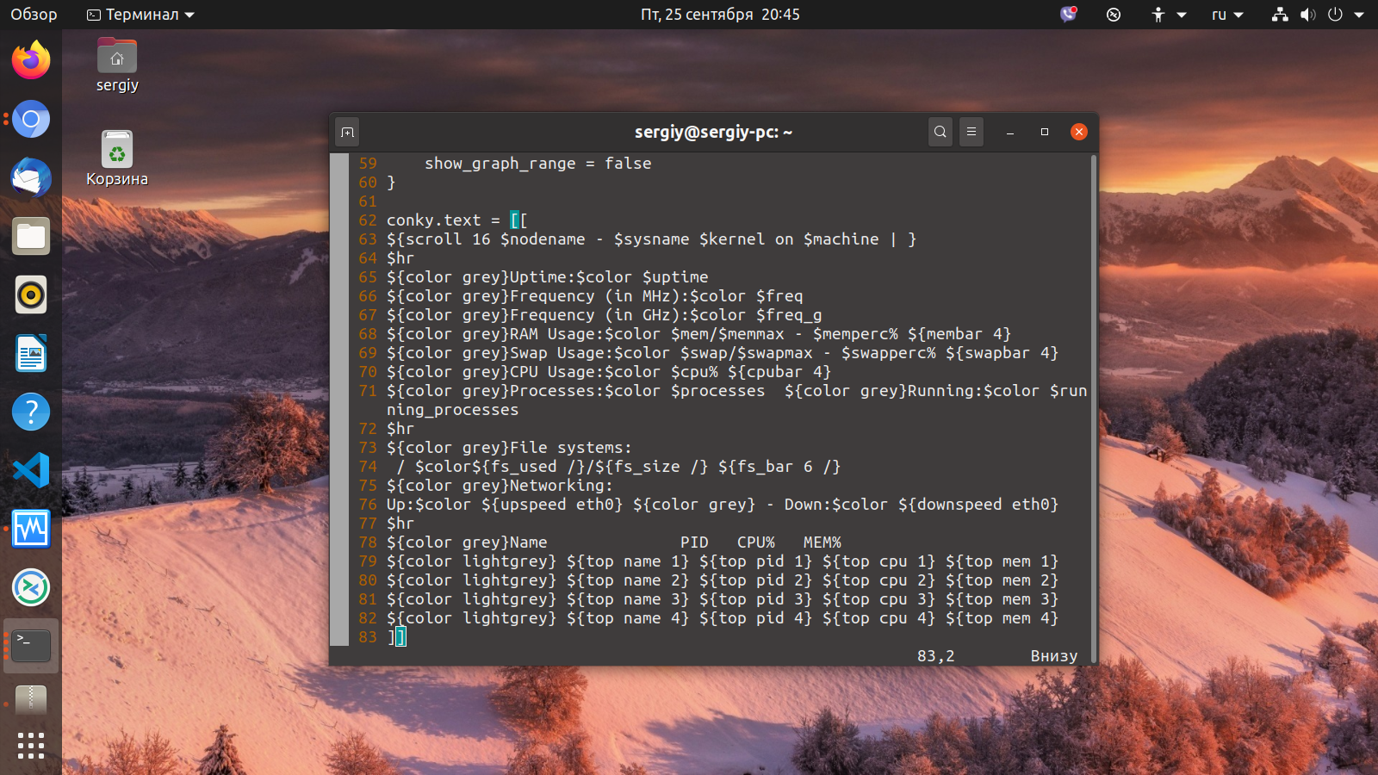Open Обзор activities overview

point(34,15)
